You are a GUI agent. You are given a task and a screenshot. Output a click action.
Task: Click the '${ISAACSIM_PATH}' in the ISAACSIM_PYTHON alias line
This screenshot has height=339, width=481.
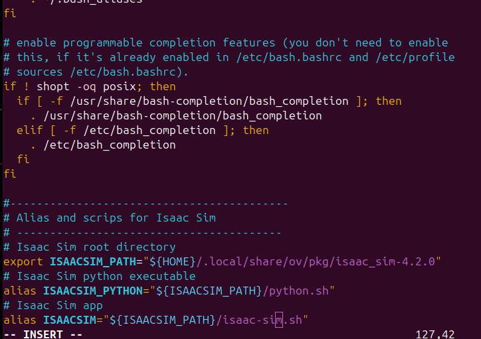point(209,291)
